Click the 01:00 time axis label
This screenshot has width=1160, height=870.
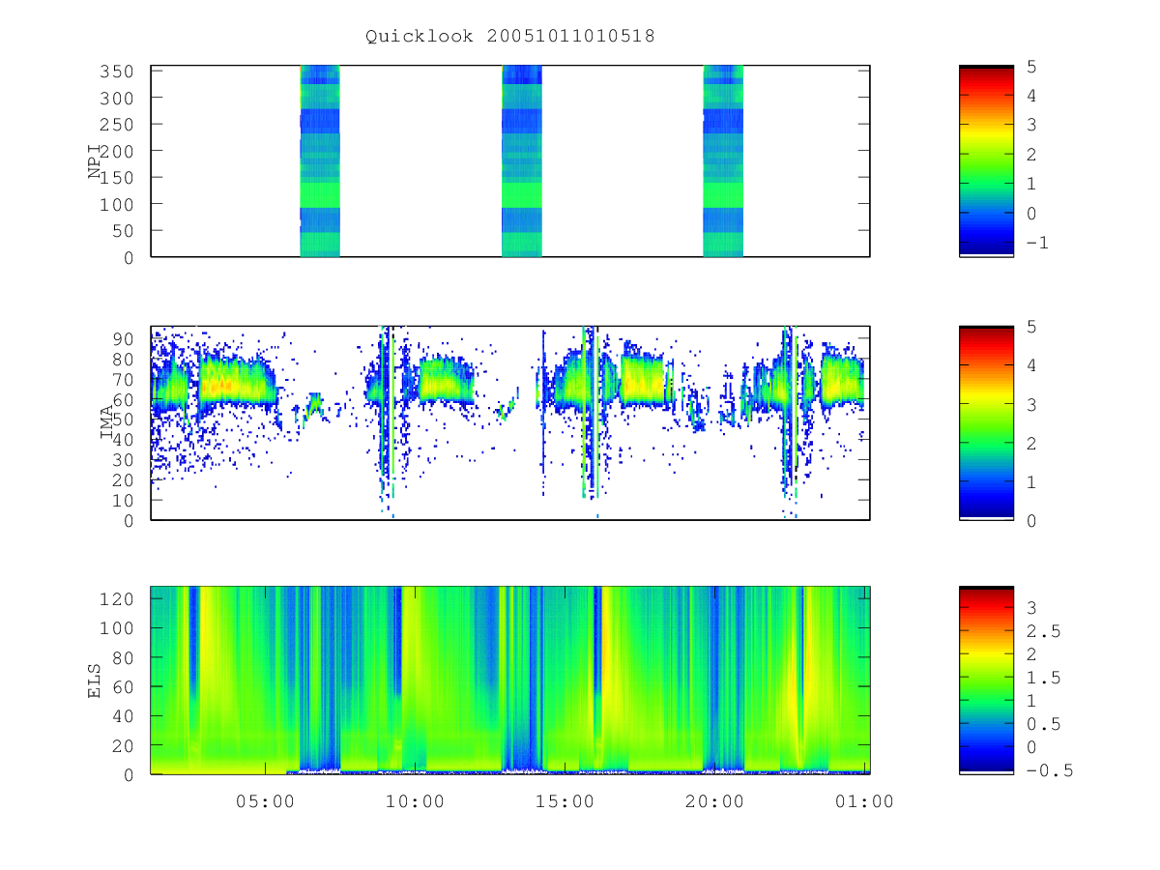[864, 801]
